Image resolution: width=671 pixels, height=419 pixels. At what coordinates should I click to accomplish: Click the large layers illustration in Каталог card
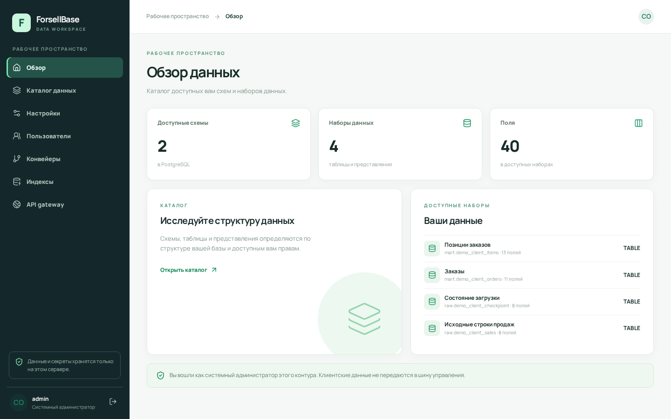point(364,319)
